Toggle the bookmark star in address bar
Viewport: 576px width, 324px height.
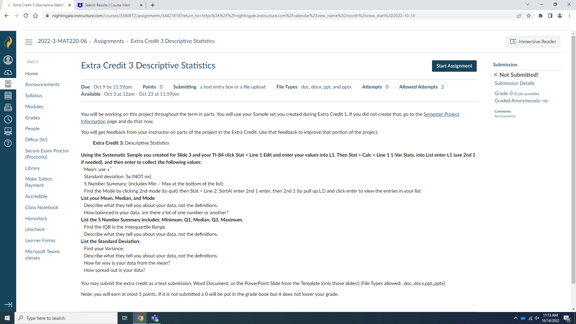tap(529, 16)
